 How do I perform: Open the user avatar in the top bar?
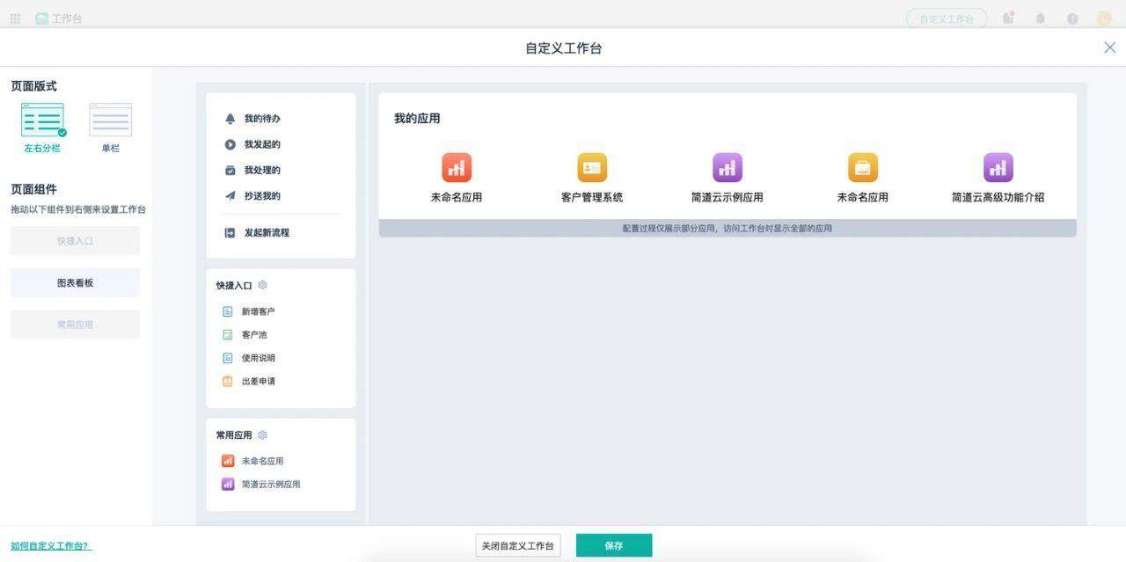1104,18
